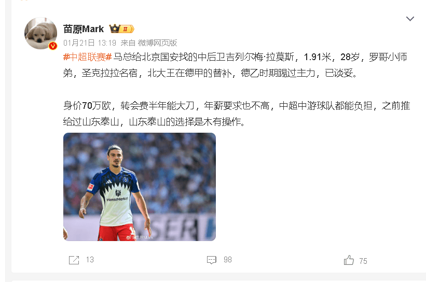
Task: Click the post text mentioning 吉列尔梅·拉莫斯
Action: 235,65
